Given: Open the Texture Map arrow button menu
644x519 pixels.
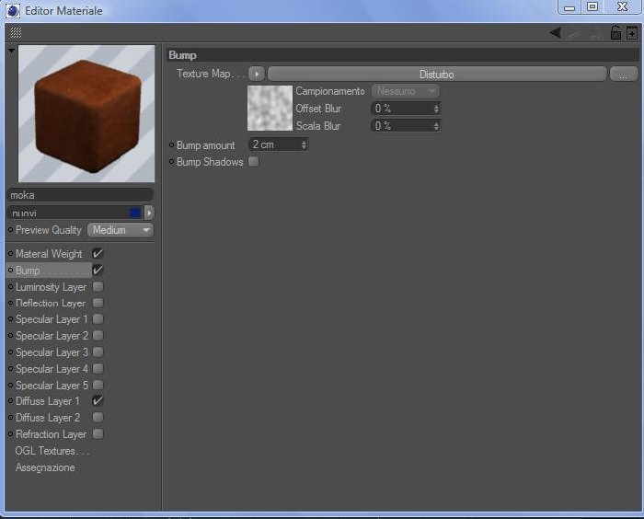Looking at the screenshot, I should pos(257,74).
